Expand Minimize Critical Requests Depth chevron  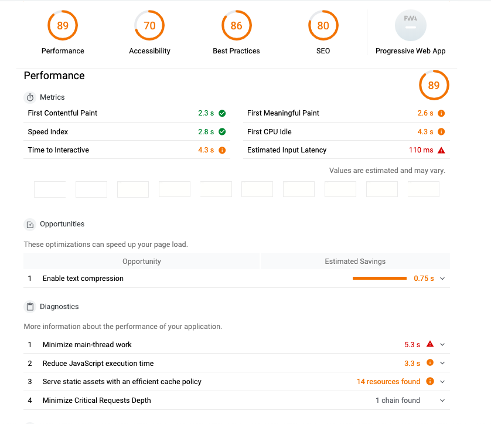[442, 401]
